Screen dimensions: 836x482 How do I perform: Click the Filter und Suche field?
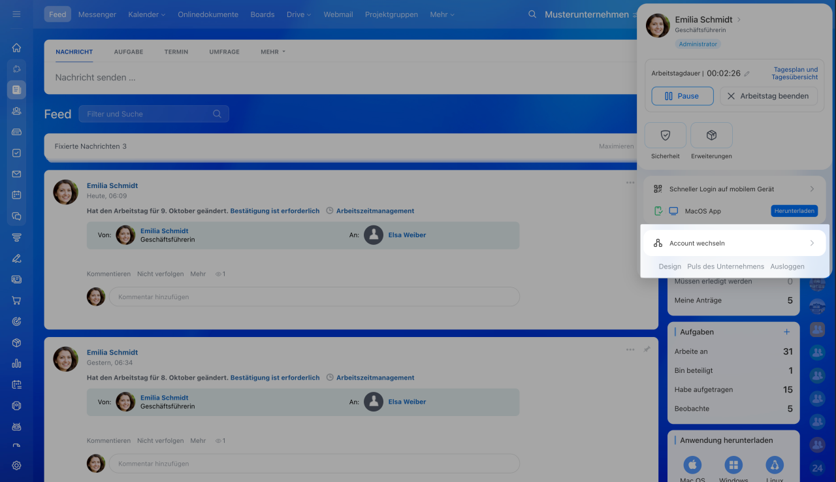pyautogui.click(x=154, y=114)
